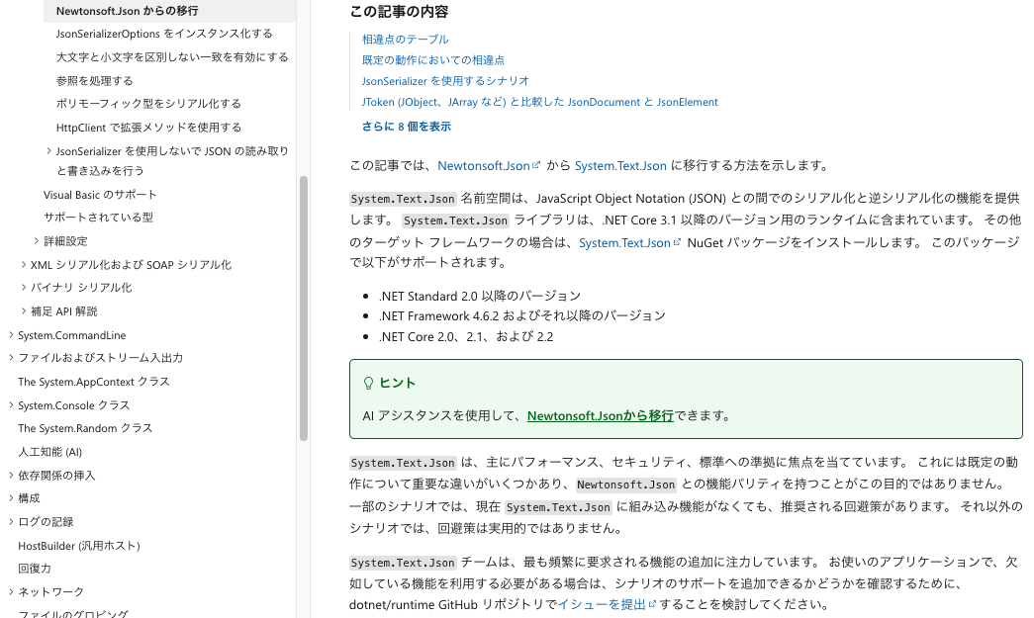
Task: Select サポートされている型 in sidebar
Action: pos(98,218)
